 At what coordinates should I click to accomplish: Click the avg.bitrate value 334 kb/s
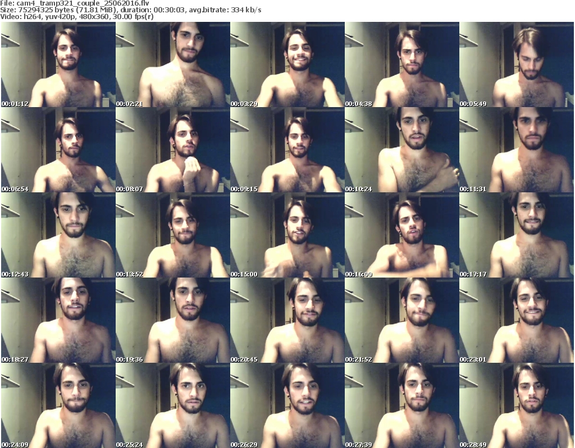click(x=246, y=10)
